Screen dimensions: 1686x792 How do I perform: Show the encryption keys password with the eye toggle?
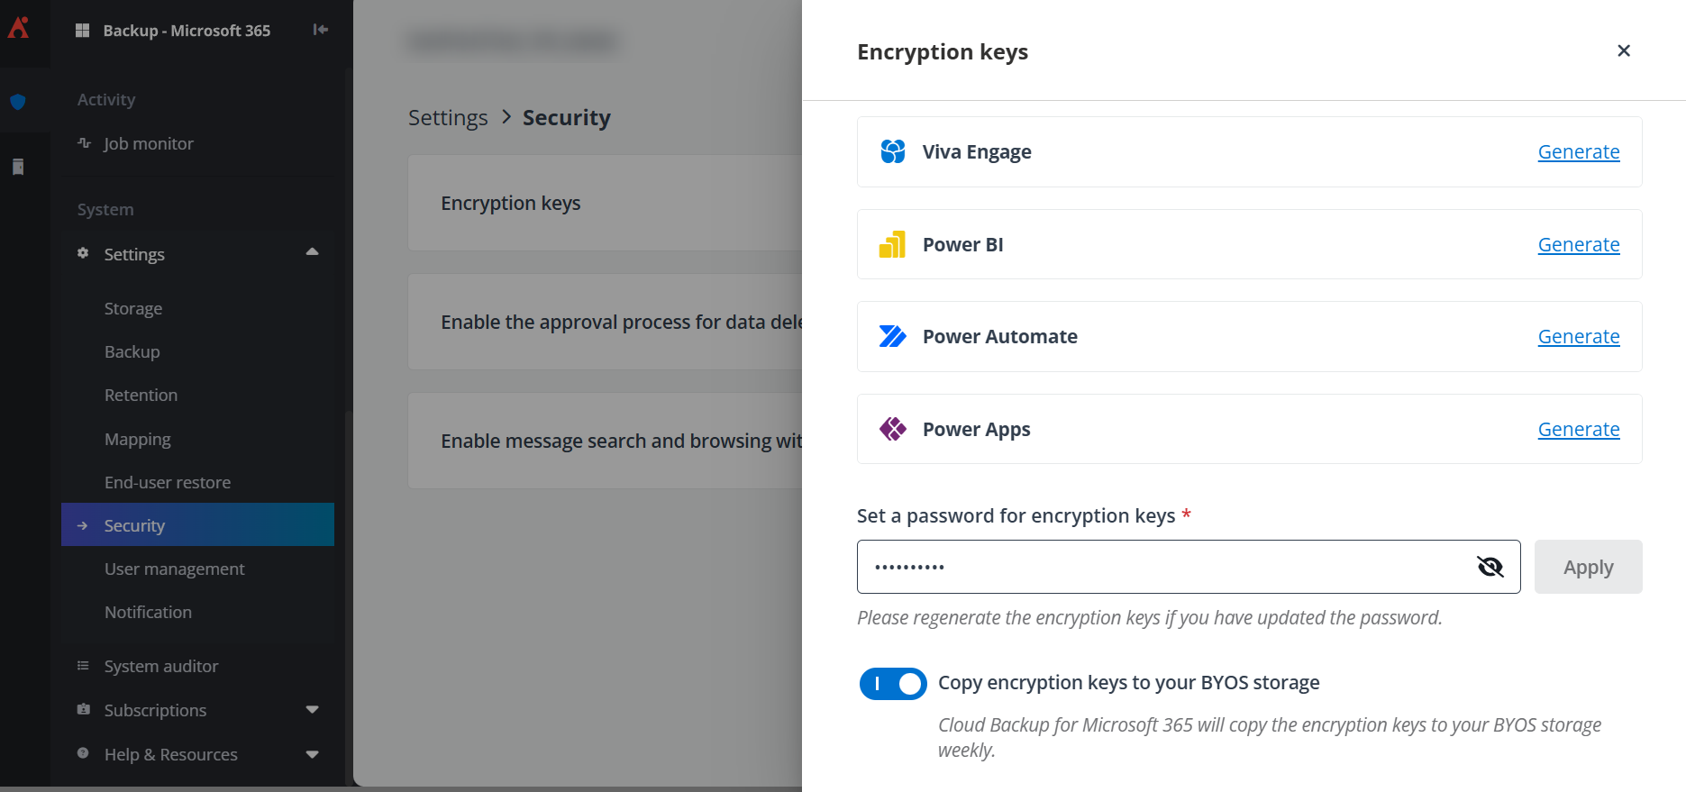click(1490, 567)
